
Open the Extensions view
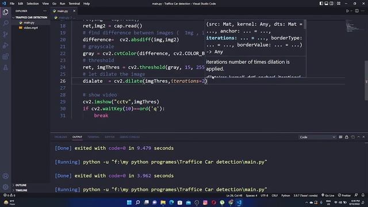tap(5, 56)
